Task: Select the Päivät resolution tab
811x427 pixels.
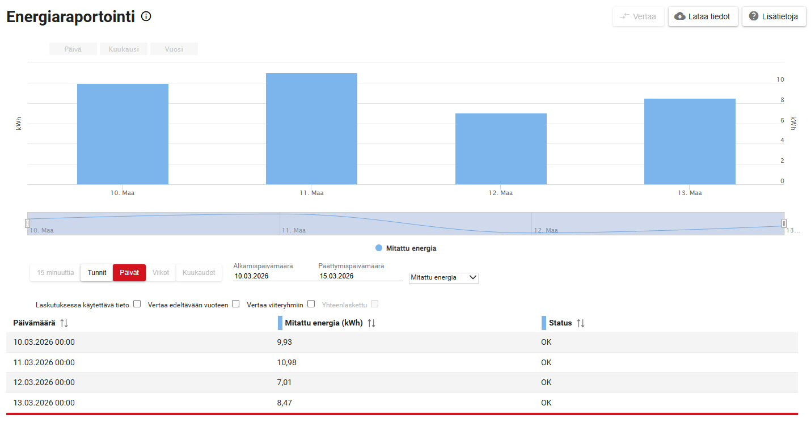Action: 129,273
